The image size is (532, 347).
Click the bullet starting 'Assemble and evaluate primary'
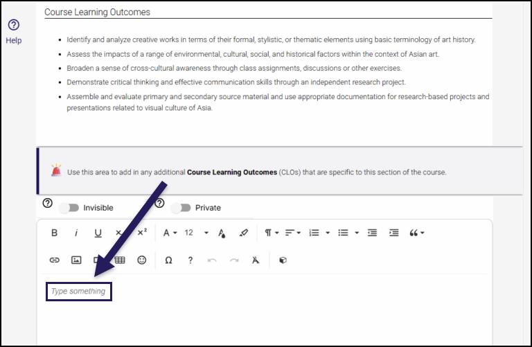click(x=278, y=102)
